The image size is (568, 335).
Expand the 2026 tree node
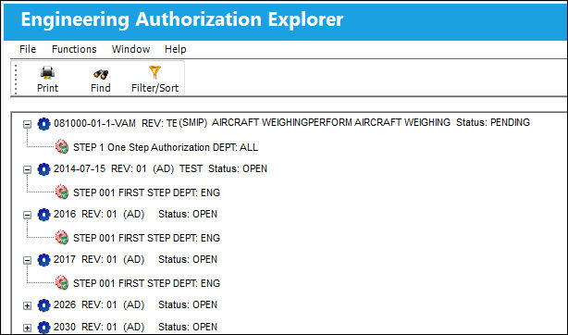pos(27,305)
